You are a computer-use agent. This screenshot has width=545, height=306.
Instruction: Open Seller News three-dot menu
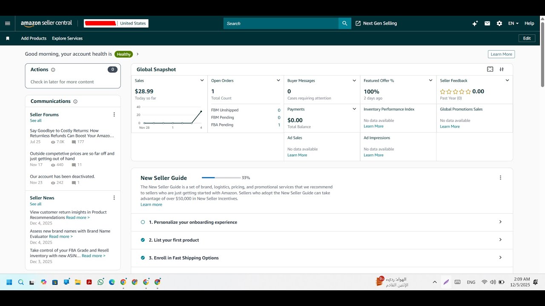click(x=114, y=198)
